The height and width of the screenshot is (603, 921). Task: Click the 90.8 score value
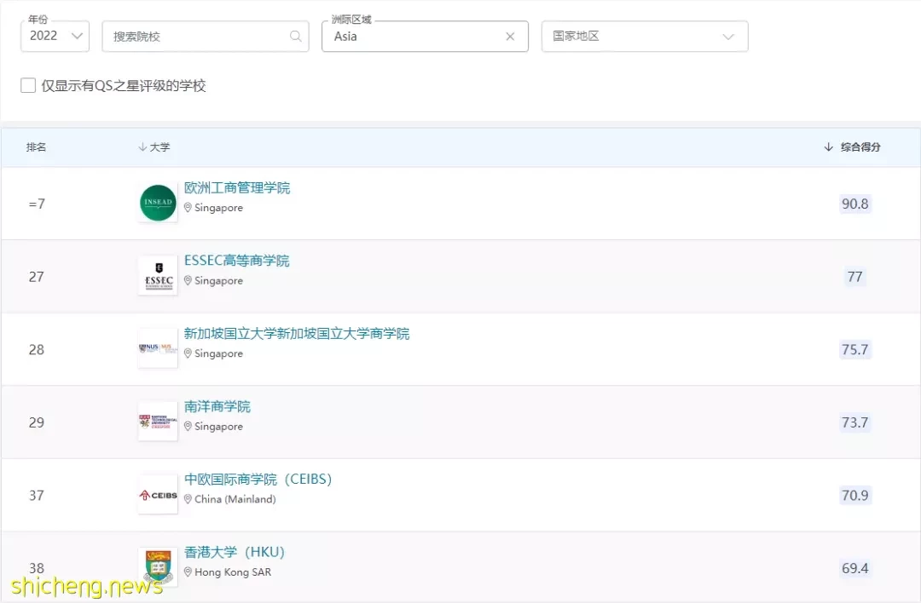tap(854, 204)
